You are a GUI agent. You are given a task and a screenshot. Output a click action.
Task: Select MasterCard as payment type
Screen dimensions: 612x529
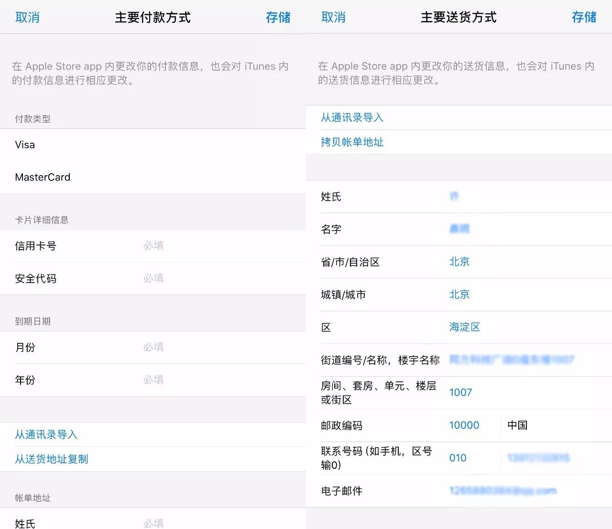(x=153, y=177)
